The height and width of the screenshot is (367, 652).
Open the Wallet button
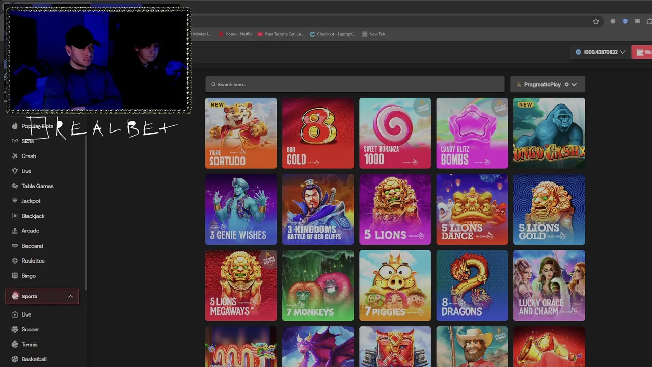[x=642, y=52]
